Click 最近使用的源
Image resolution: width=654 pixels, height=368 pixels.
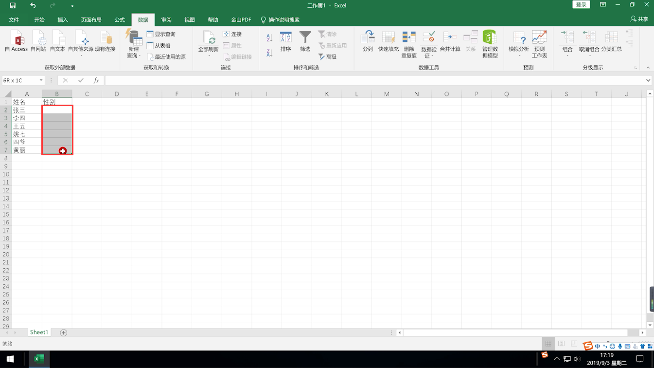click(x=166, y=56)
